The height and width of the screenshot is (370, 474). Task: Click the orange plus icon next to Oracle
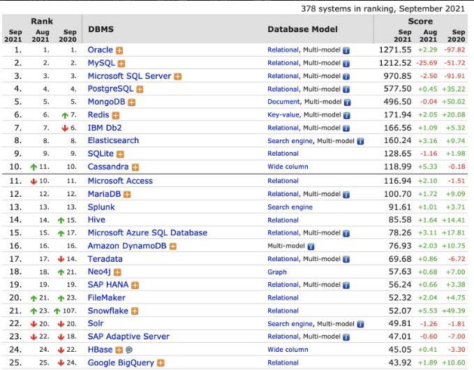click(119, 50)
